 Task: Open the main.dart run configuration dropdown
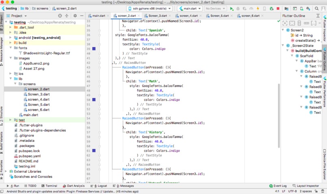tap(189, 9)
